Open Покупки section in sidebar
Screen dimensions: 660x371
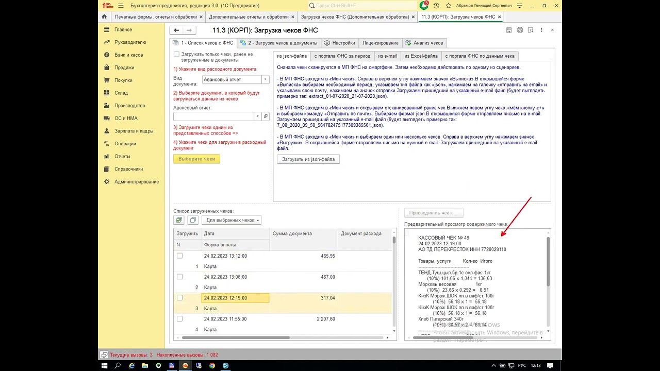point(124,80)
